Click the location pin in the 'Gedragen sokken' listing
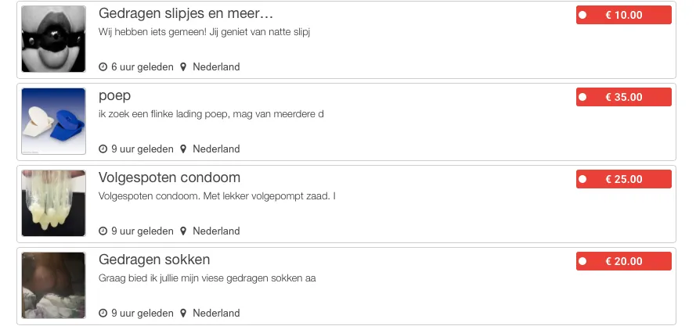Viewport: 696px width, 326px height. click(x=183, y=313)
